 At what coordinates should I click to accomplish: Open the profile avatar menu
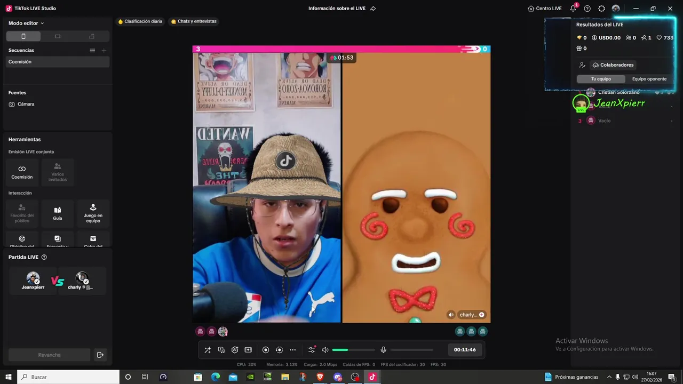point(616,9)
